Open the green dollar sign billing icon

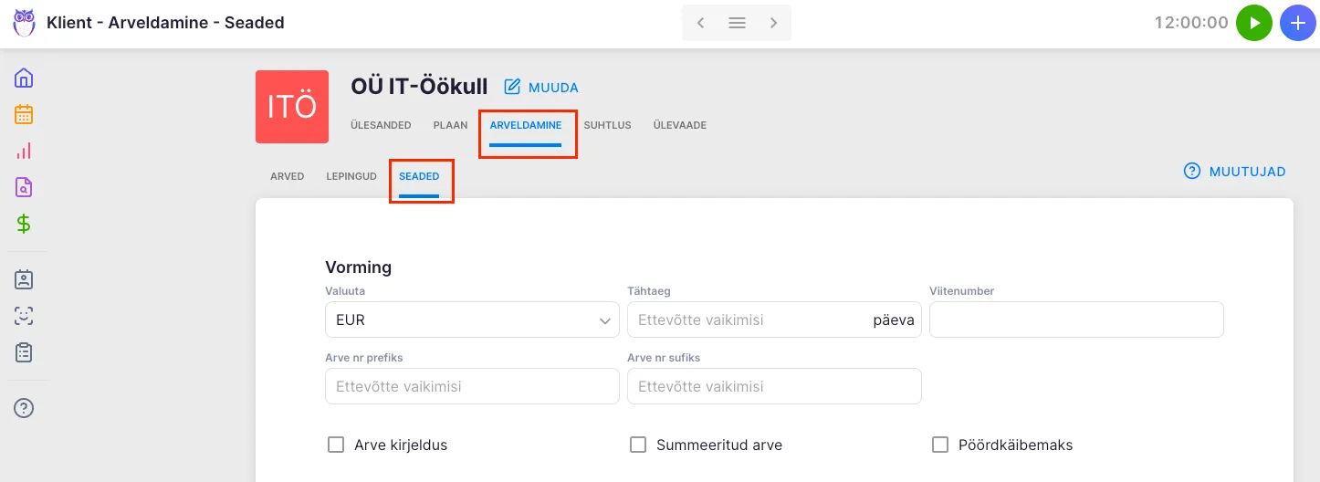click(24, 224)
